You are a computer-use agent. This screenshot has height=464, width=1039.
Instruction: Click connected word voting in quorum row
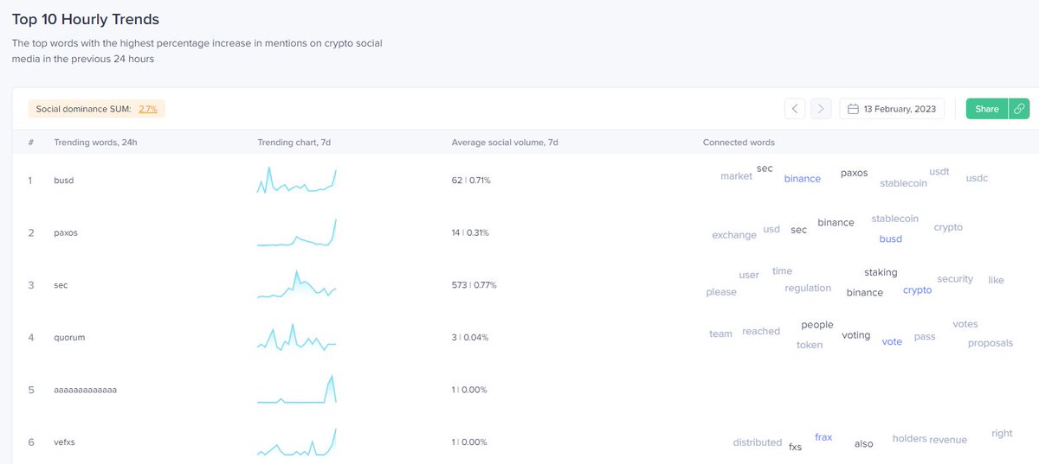(x=856, y=335)
